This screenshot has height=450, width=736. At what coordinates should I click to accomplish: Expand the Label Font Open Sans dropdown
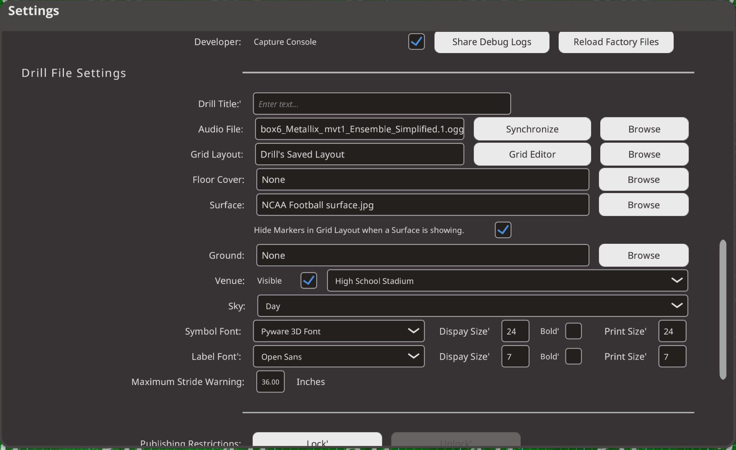339,356
